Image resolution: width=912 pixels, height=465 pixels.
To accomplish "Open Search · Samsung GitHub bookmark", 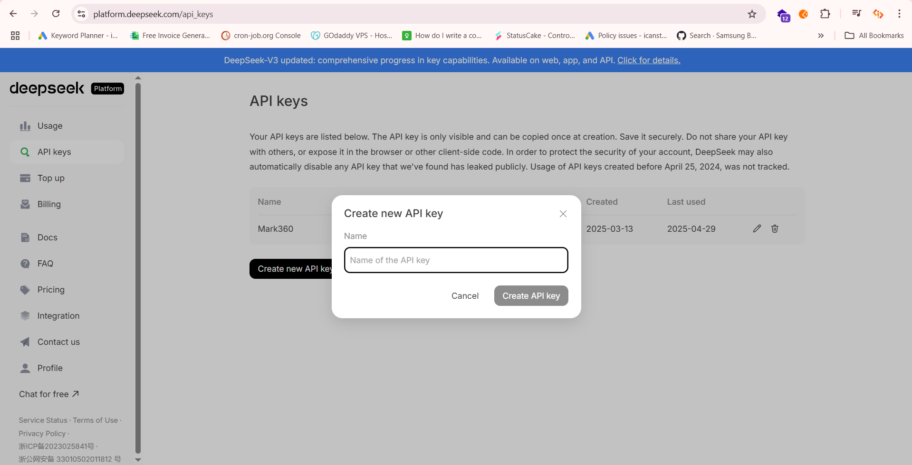I will tap(717, 36).
